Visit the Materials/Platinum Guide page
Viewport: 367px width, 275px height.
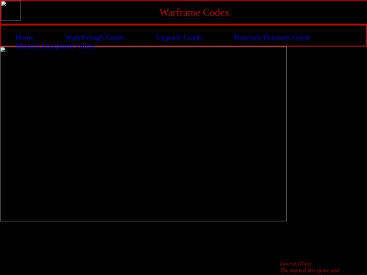click(x=272, y=37)
